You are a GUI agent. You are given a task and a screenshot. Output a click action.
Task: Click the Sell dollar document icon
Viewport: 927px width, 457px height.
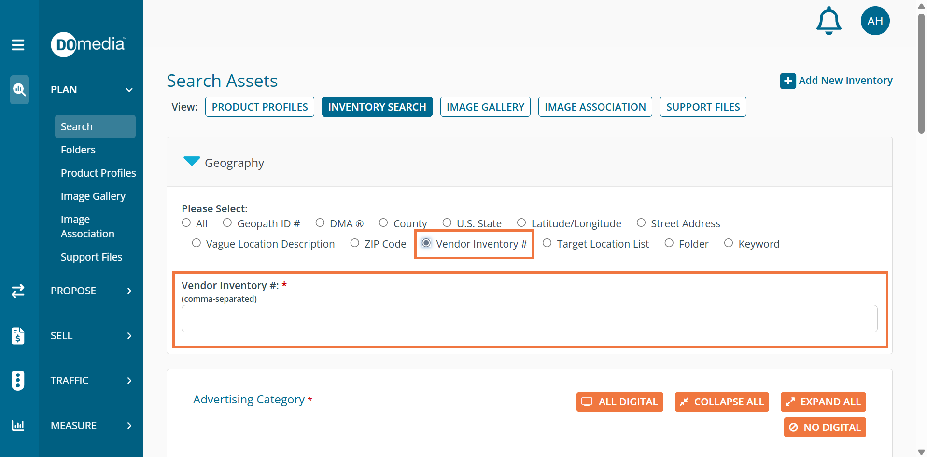point(18,335)
